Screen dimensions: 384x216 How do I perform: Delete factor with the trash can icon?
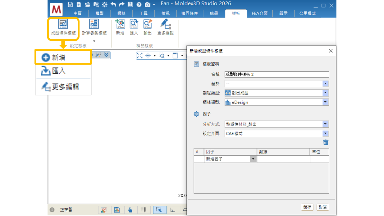click(x=326, y=142)
